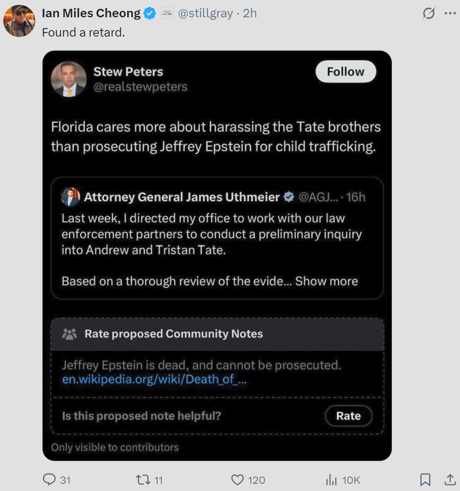Open the three-dot more options menu

tap(450, 13)
